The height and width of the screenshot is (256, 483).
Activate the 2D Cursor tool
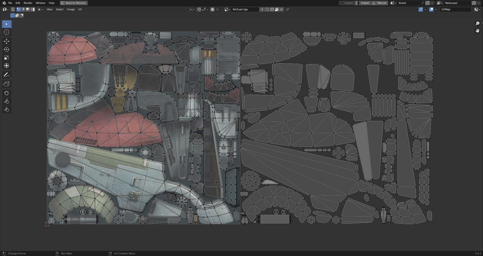[7, 32]
